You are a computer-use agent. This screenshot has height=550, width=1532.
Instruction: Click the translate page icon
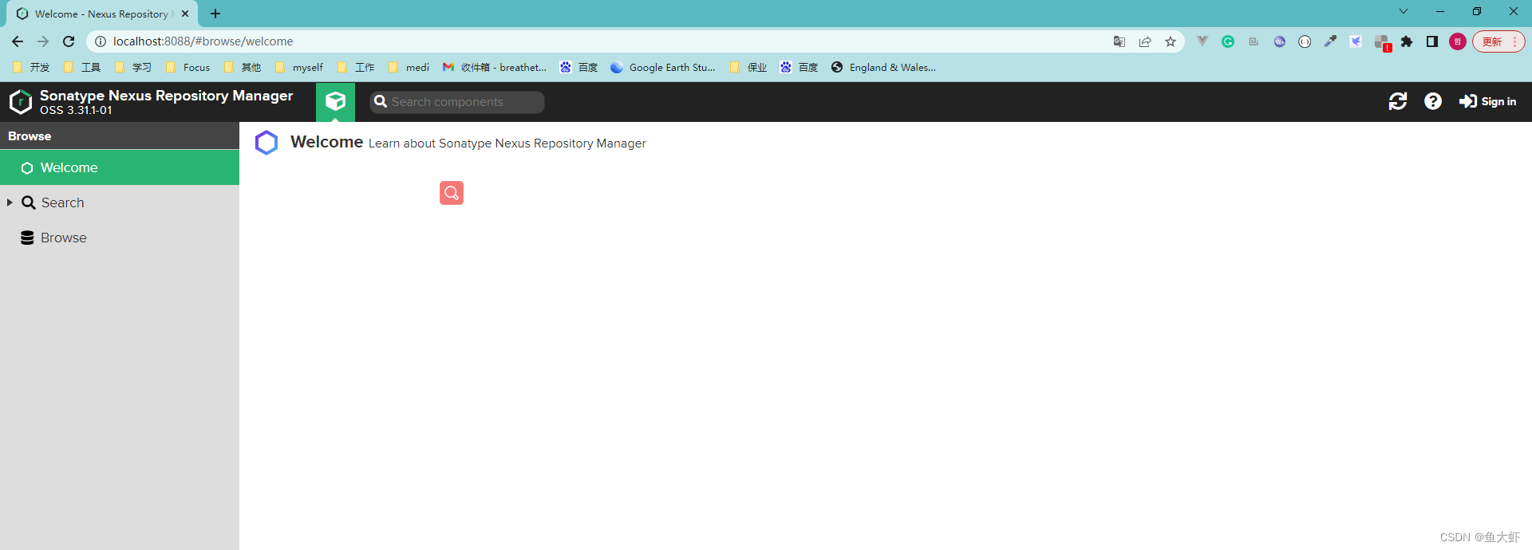click(x=1119, y=41)
